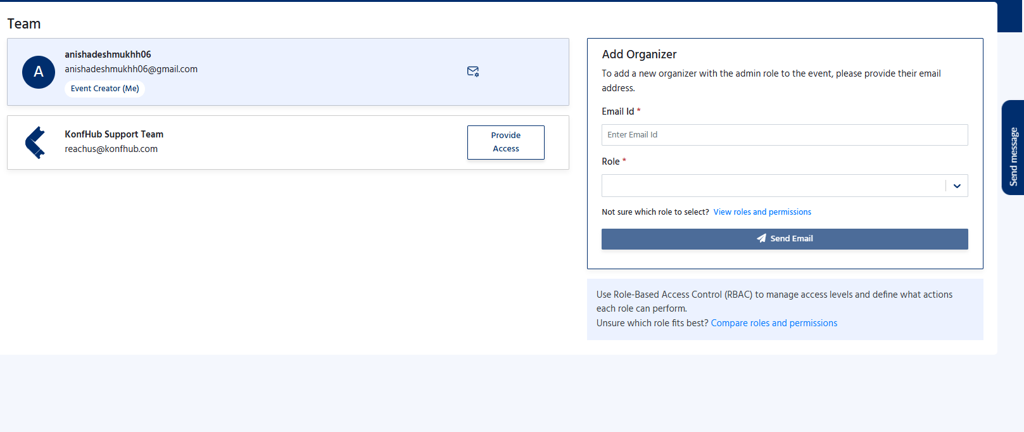The image size is (1024, 432).
Task: Focus the Enter Email Id field
Action: coord(785,135)
